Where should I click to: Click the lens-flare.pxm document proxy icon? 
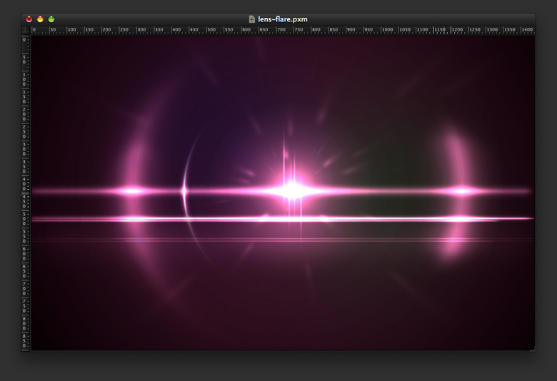click(x=252, y=19)
